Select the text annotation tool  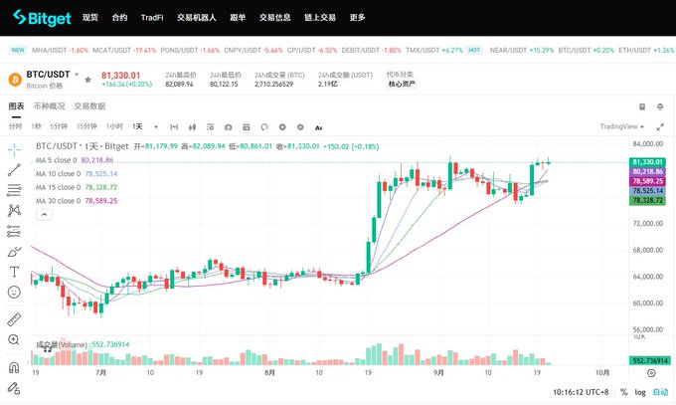(14, 272)
